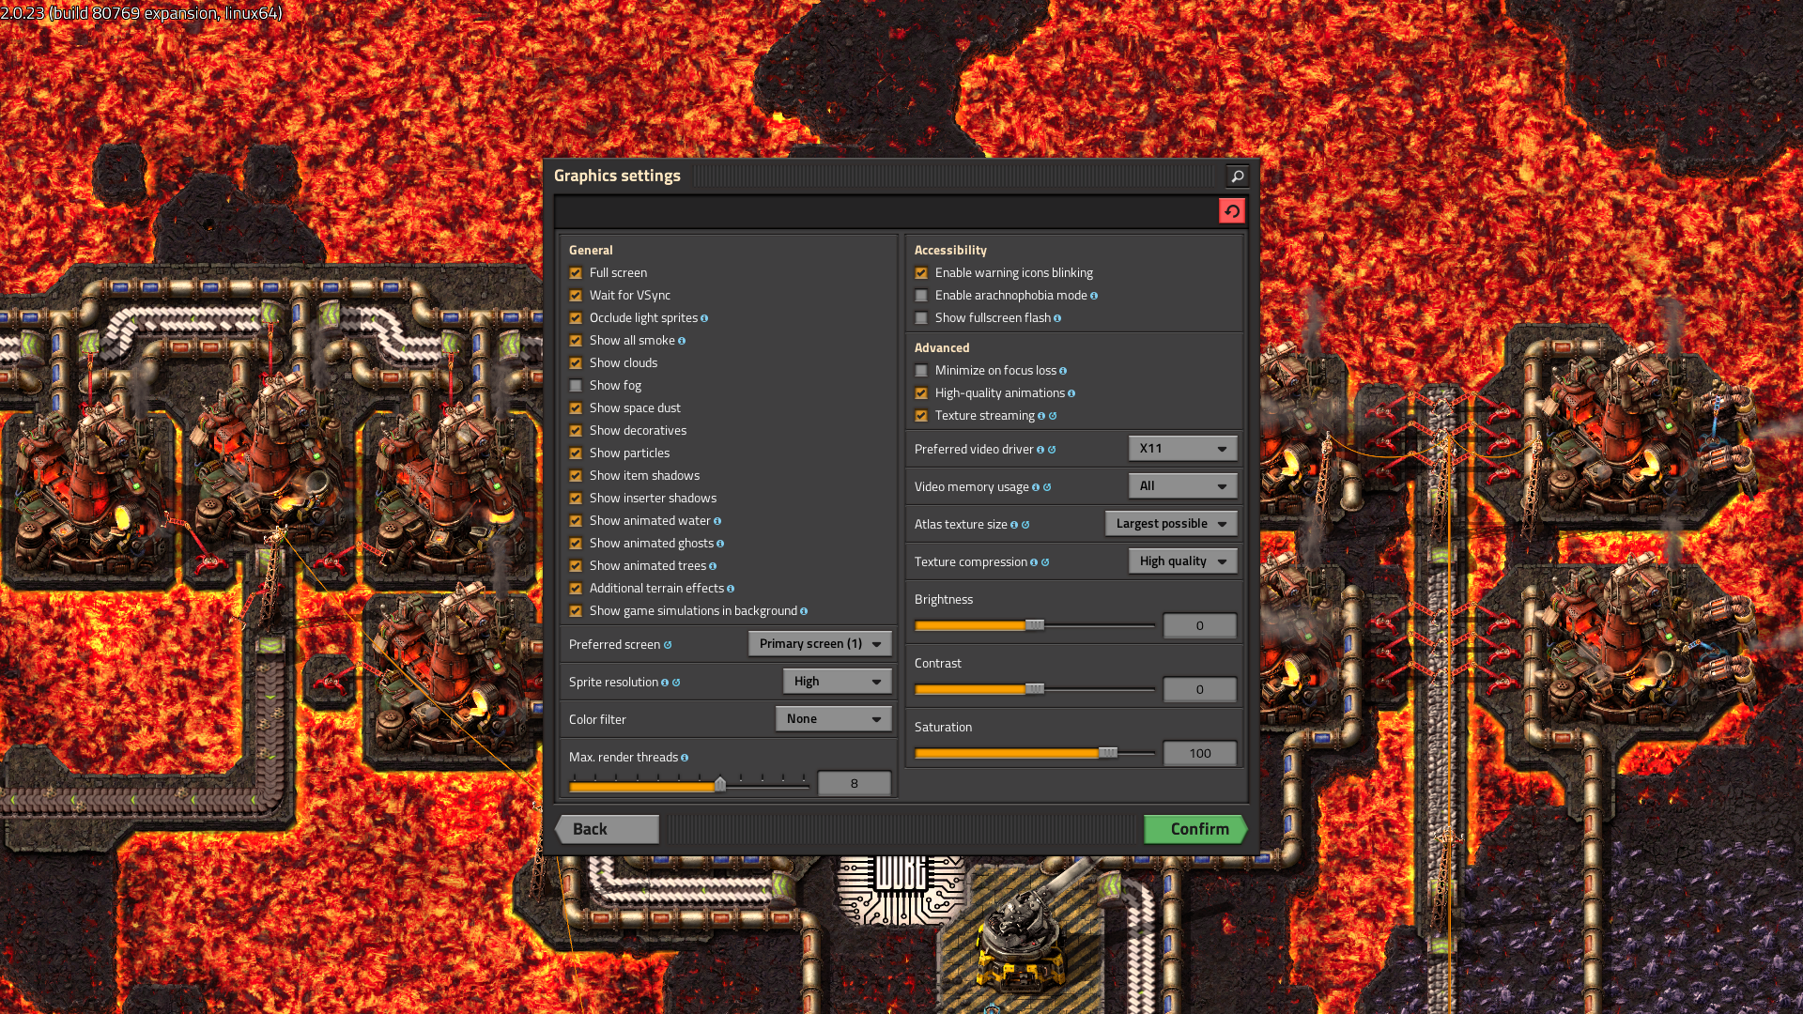Viewport: 1803px width, 1014px height.
Task: Uncheck Texture streaming checkbox
Action: pyautogui.click(x=921, y=416)
